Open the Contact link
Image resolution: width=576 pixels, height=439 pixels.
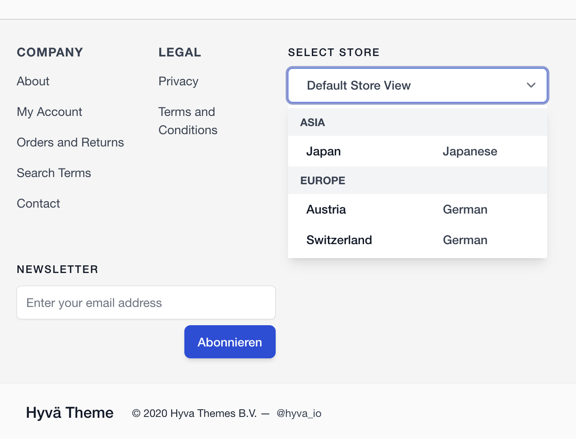coord(38,203)
